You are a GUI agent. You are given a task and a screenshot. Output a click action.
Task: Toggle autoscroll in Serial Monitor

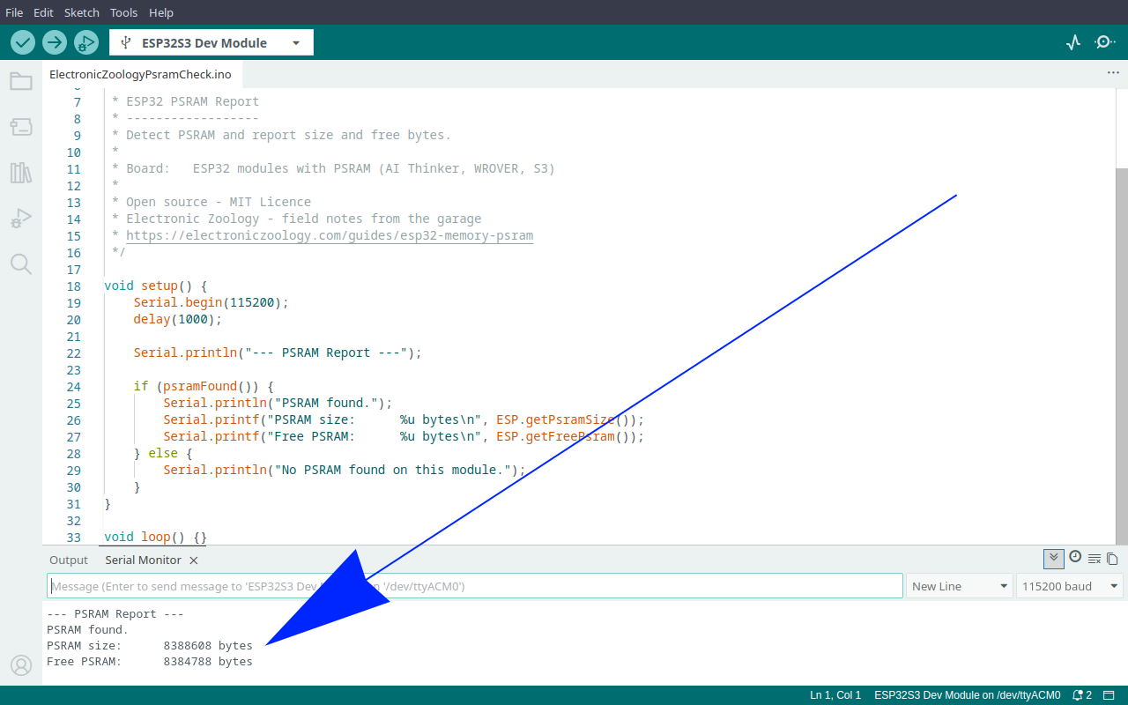pos(1053,558)
